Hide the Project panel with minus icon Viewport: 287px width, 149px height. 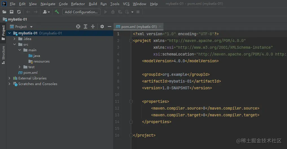tap(109, 27)
